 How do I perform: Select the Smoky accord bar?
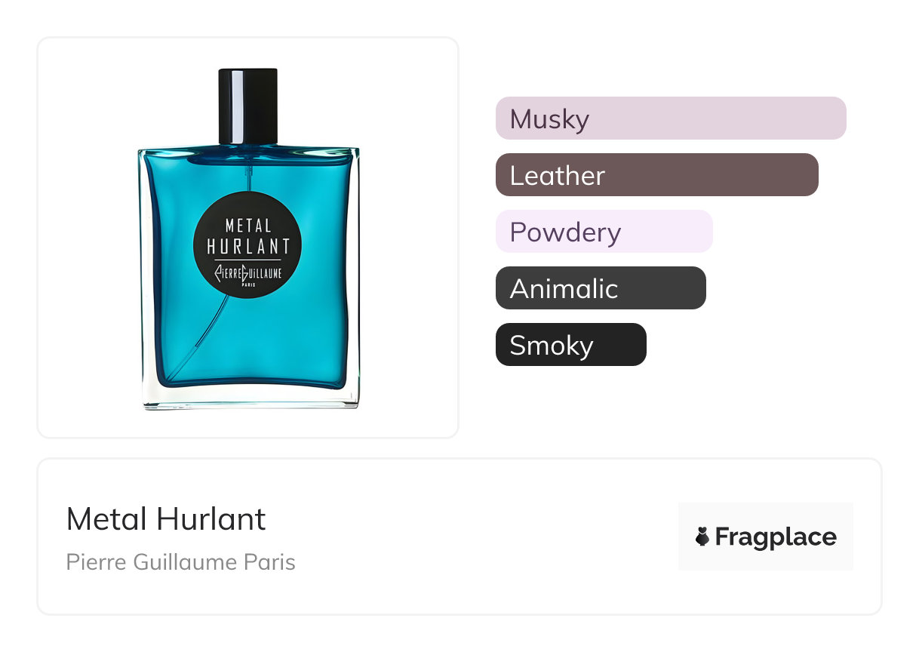coord(571,345)
